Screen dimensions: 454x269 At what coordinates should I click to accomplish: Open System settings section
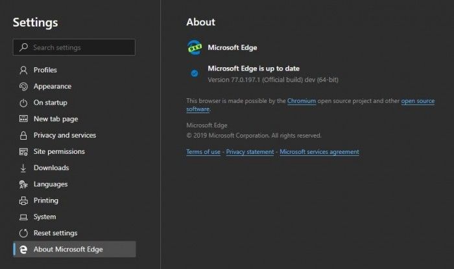point(75,217)
